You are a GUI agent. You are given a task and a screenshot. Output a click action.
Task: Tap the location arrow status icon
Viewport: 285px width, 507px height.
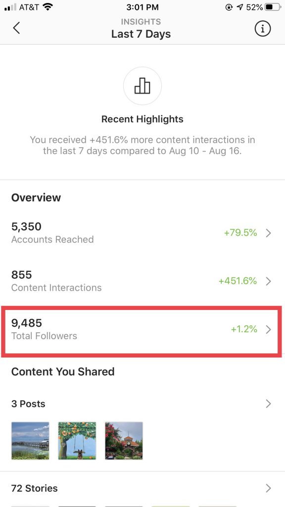click(x=240, y=7)
